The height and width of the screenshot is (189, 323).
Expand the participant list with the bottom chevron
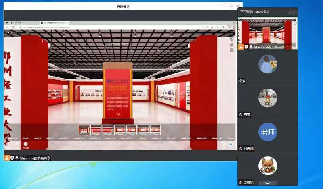coord(268,183)
